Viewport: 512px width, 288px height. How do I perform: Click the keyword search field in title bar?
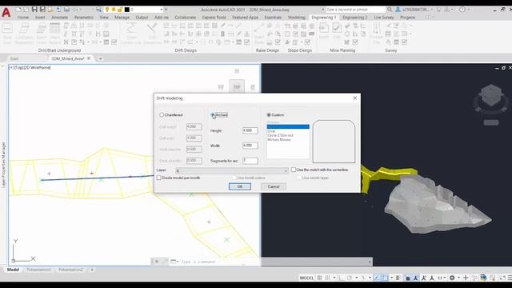click(355, 10)
